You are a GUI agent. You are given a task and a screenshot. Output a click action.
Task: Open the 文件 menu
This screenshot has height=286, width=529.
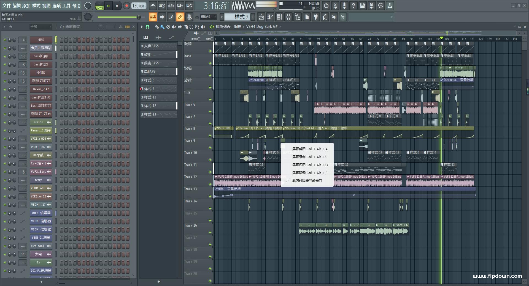pos(6,5)
